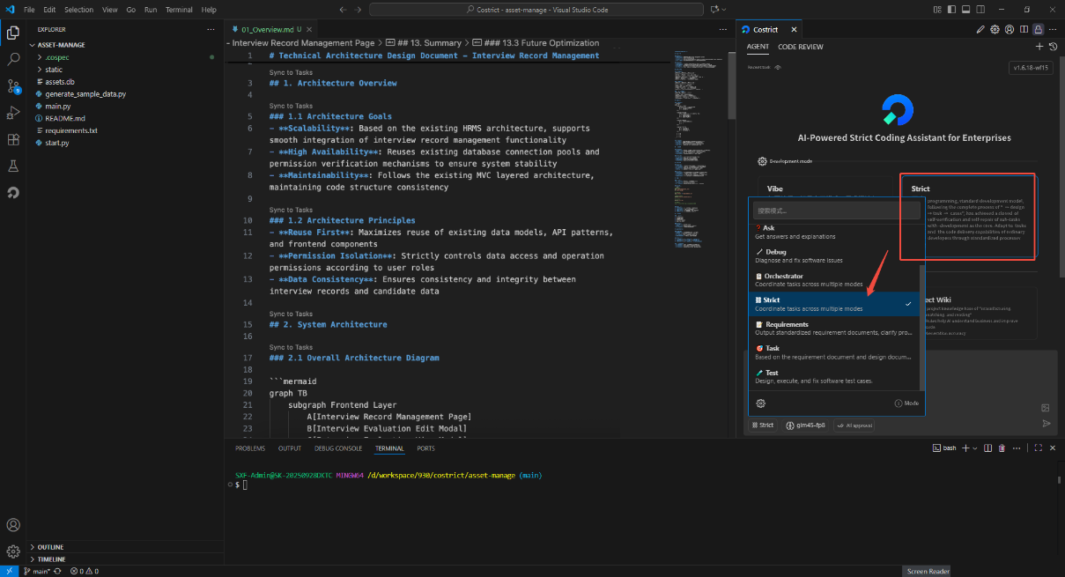
Task: Expand the OUTLINE section in Explorer
Action: point(50,547)
